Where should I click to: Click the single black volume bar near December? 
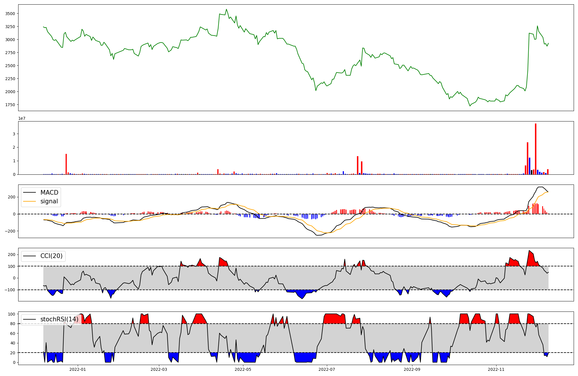tap(531, 172)
